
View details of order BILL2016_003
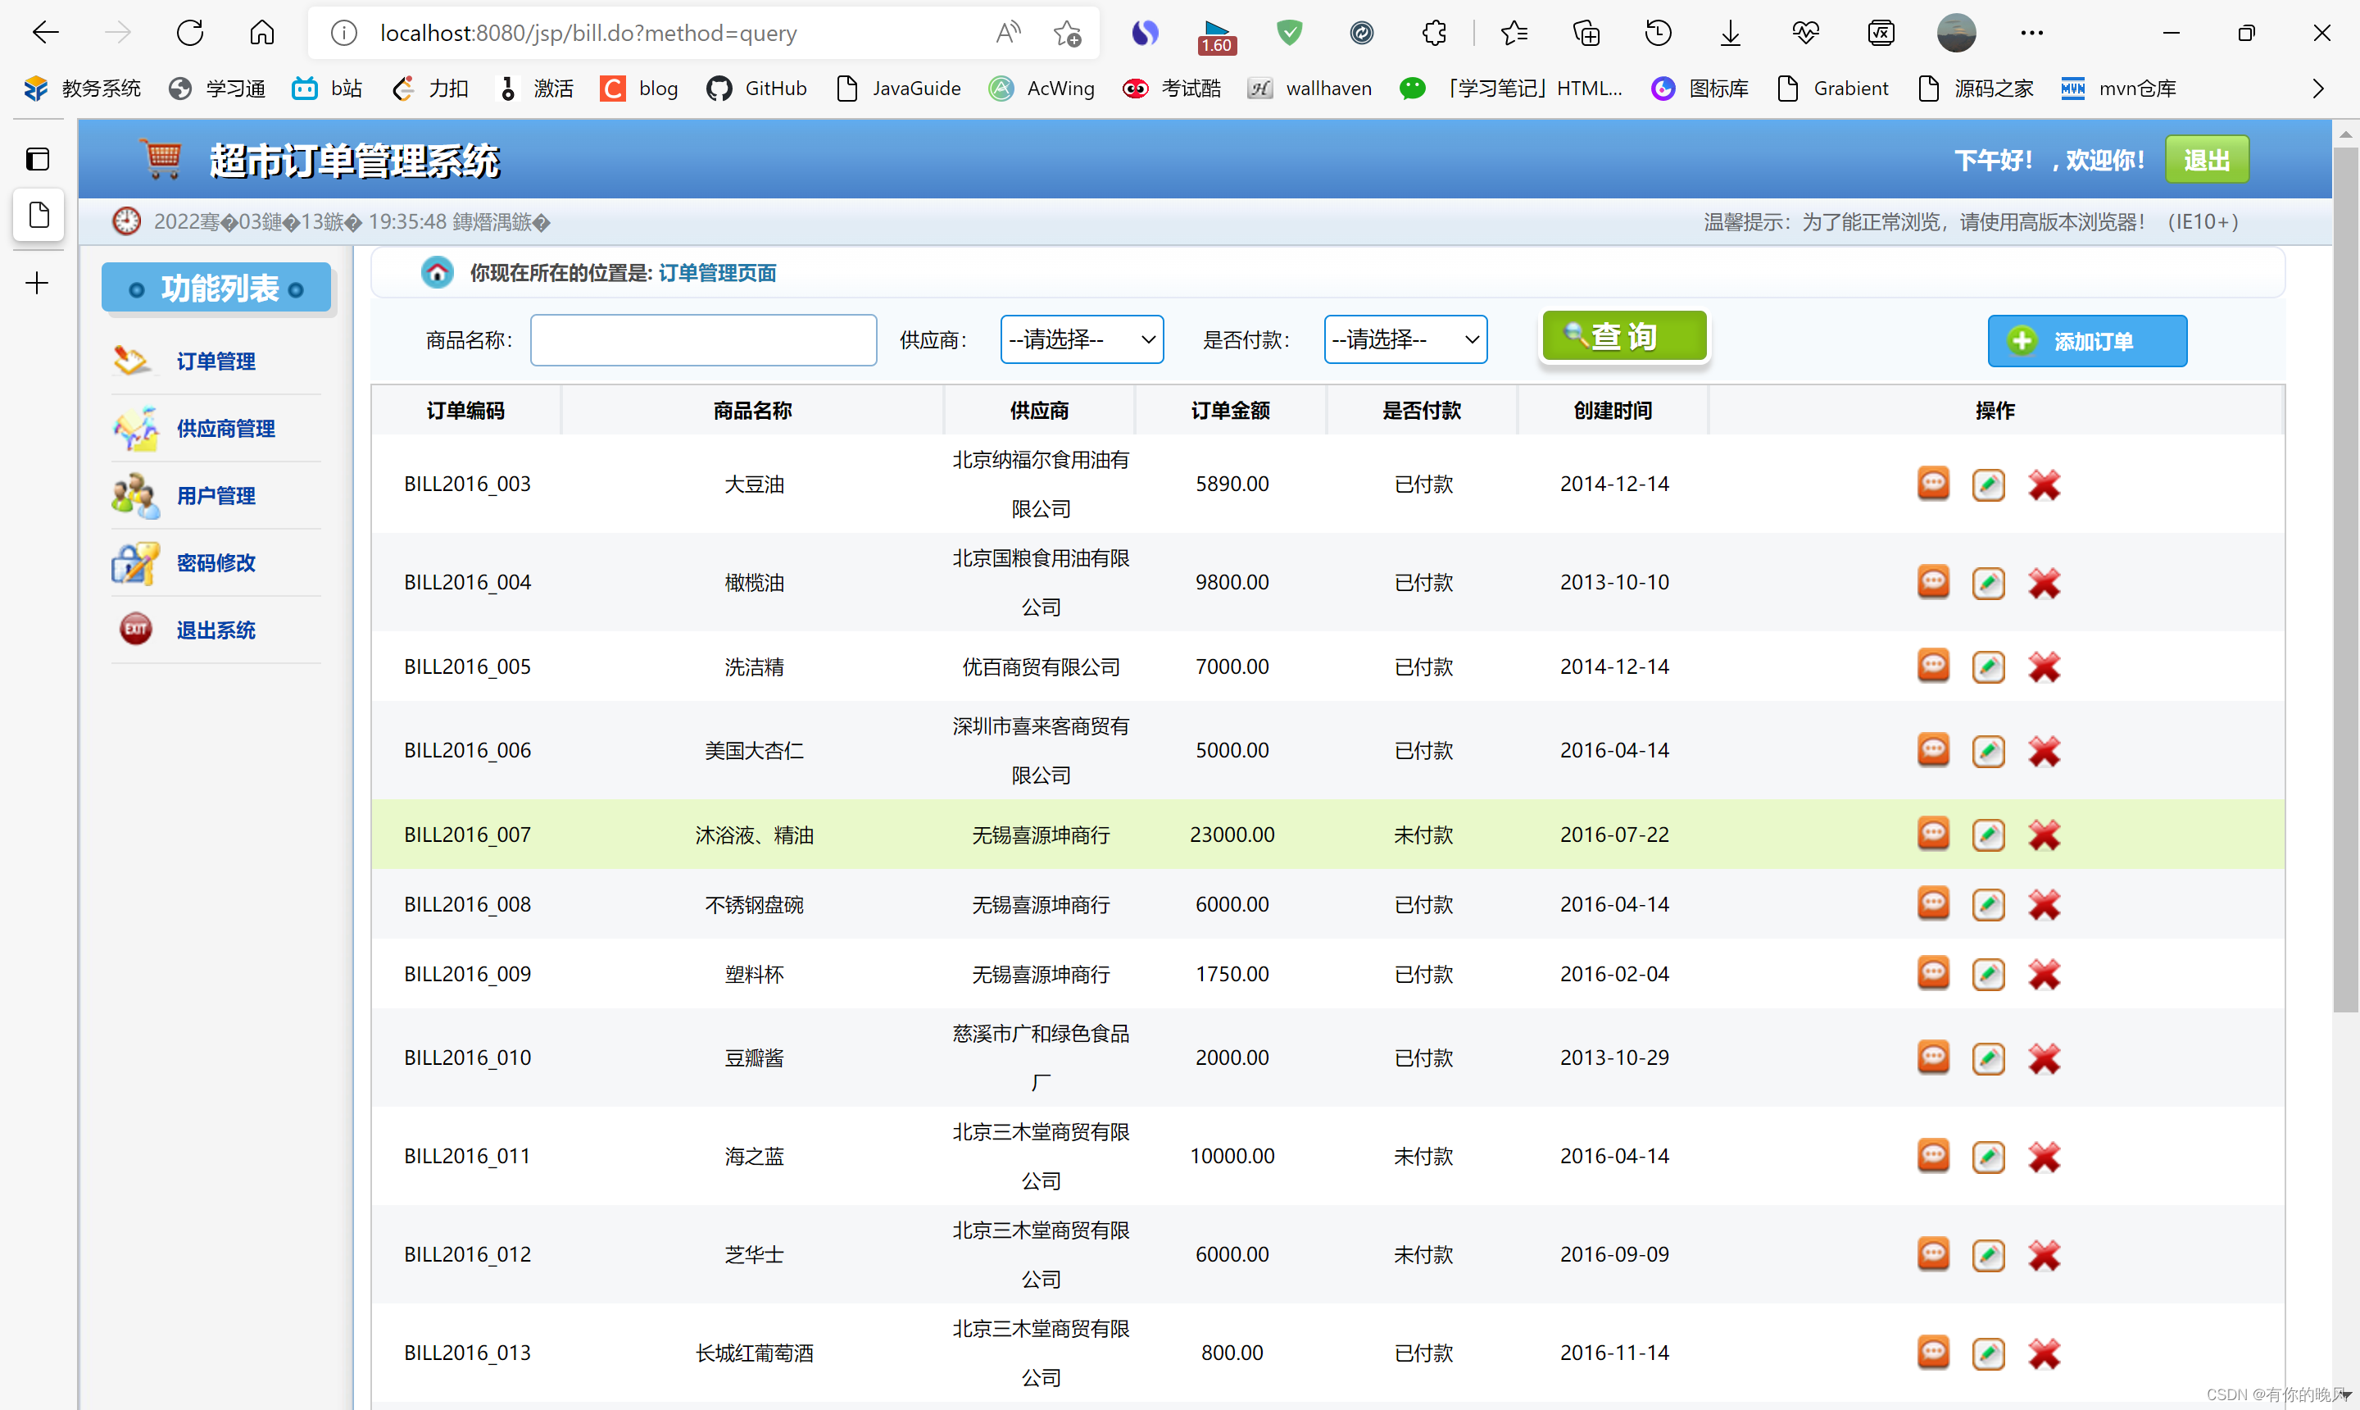(1932, 484)
